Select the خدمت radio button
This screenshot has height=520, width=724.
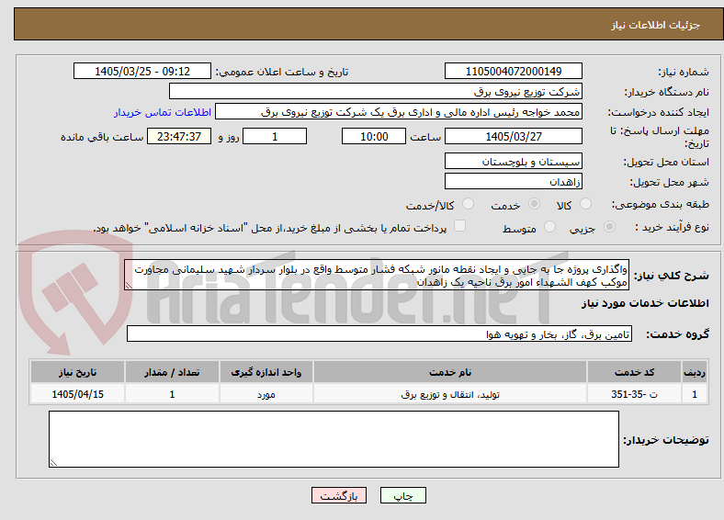(534, 204)
